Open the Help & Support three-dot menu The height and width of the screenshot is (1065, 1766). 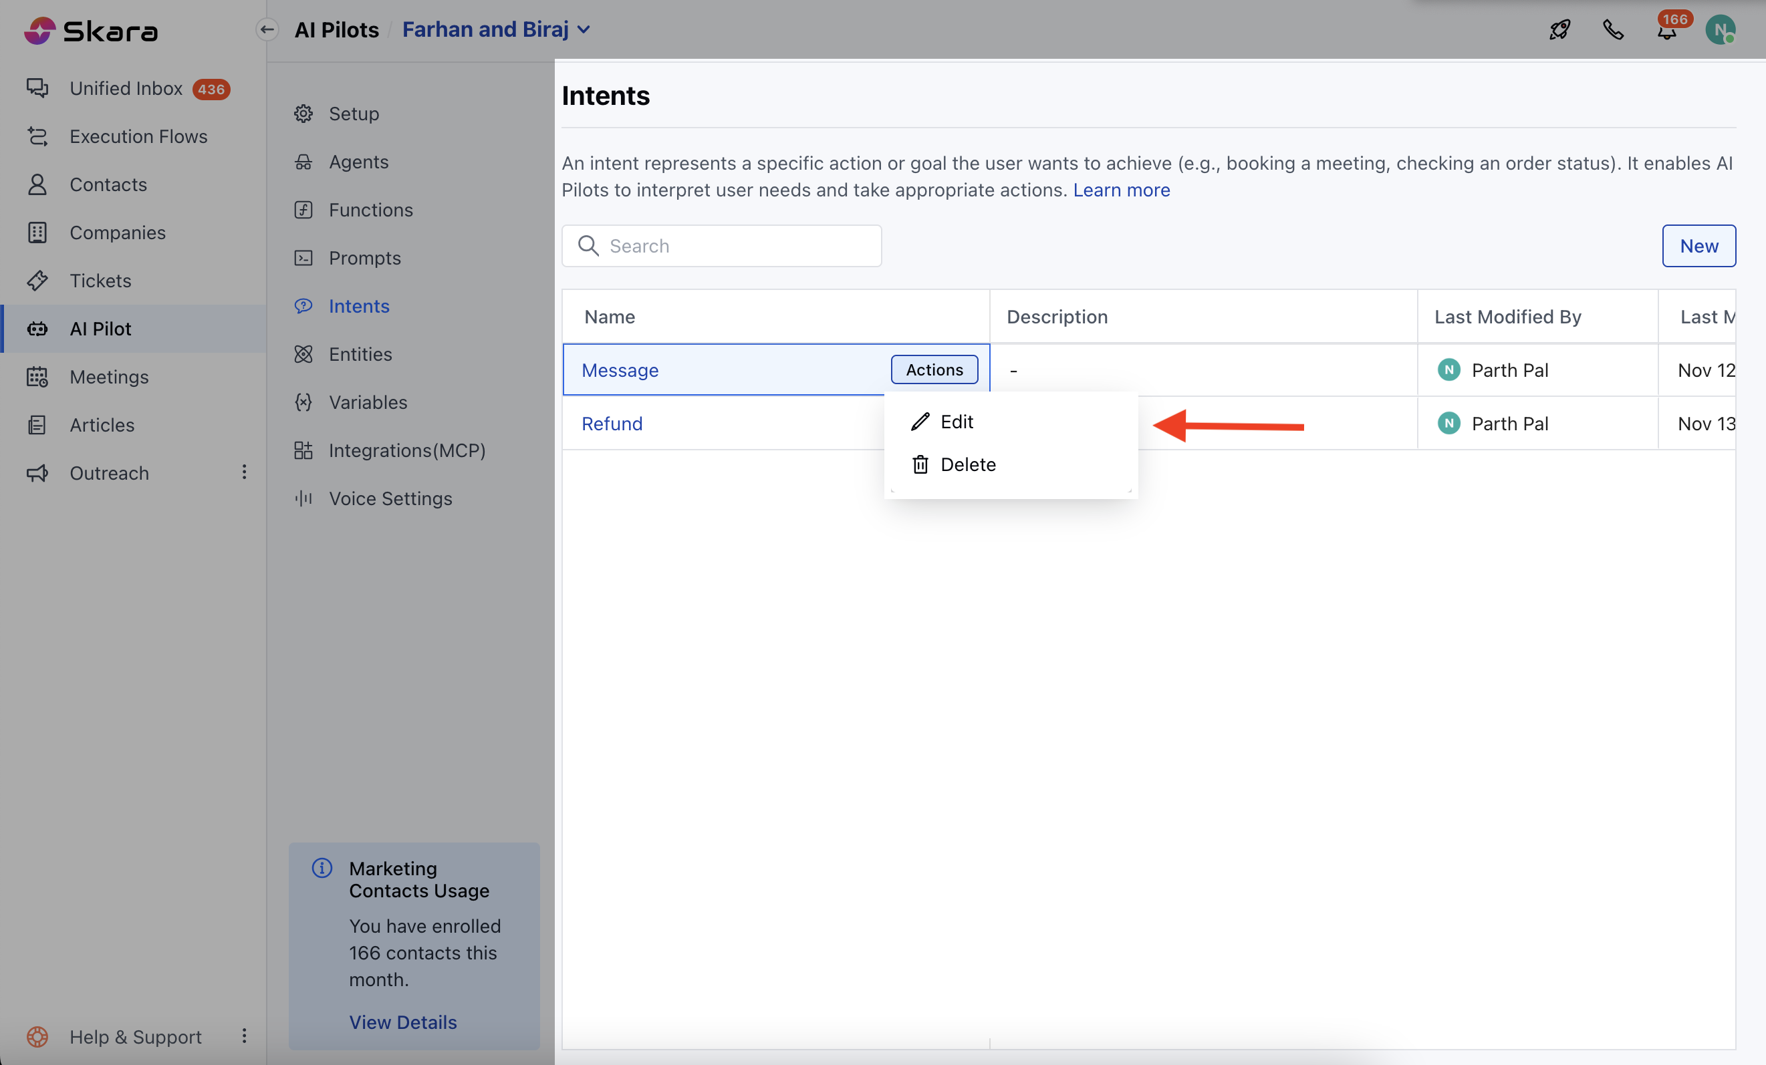point(245,1036)
